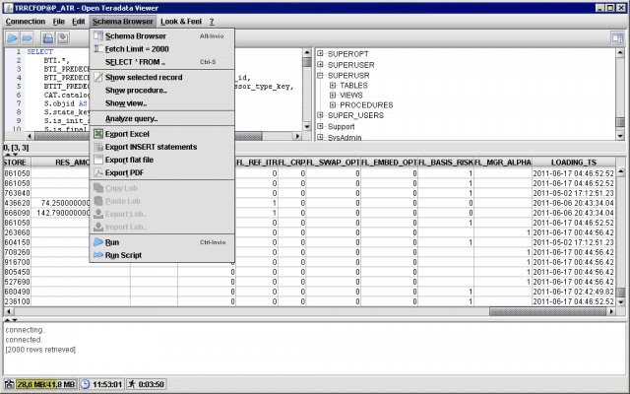630x394 pixels.
Task: Click scroll-left arrow of the results table
Action: coord(8,311)
